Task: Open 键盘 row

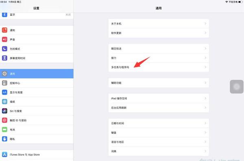Action: pyautogui.click(x=159, y=133)
